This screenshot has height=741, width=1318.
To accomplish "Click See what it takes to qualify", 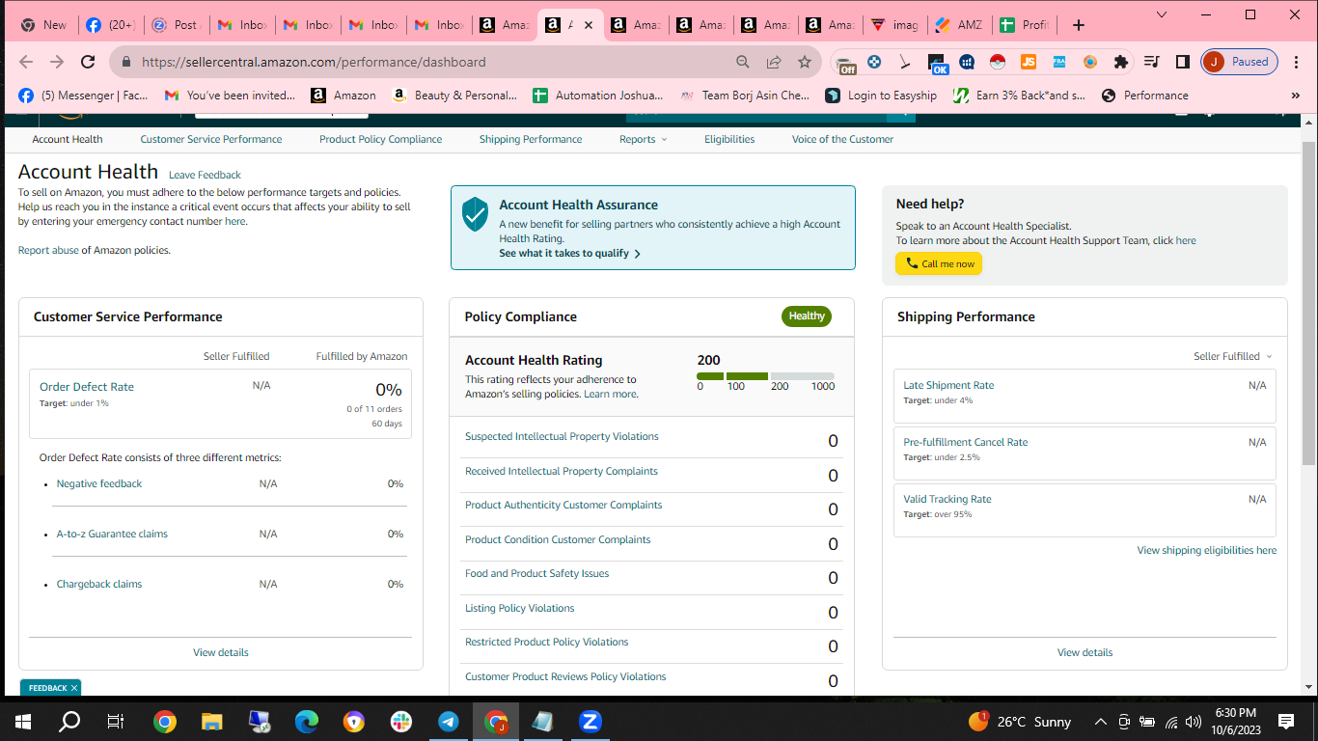I will 569,253.
